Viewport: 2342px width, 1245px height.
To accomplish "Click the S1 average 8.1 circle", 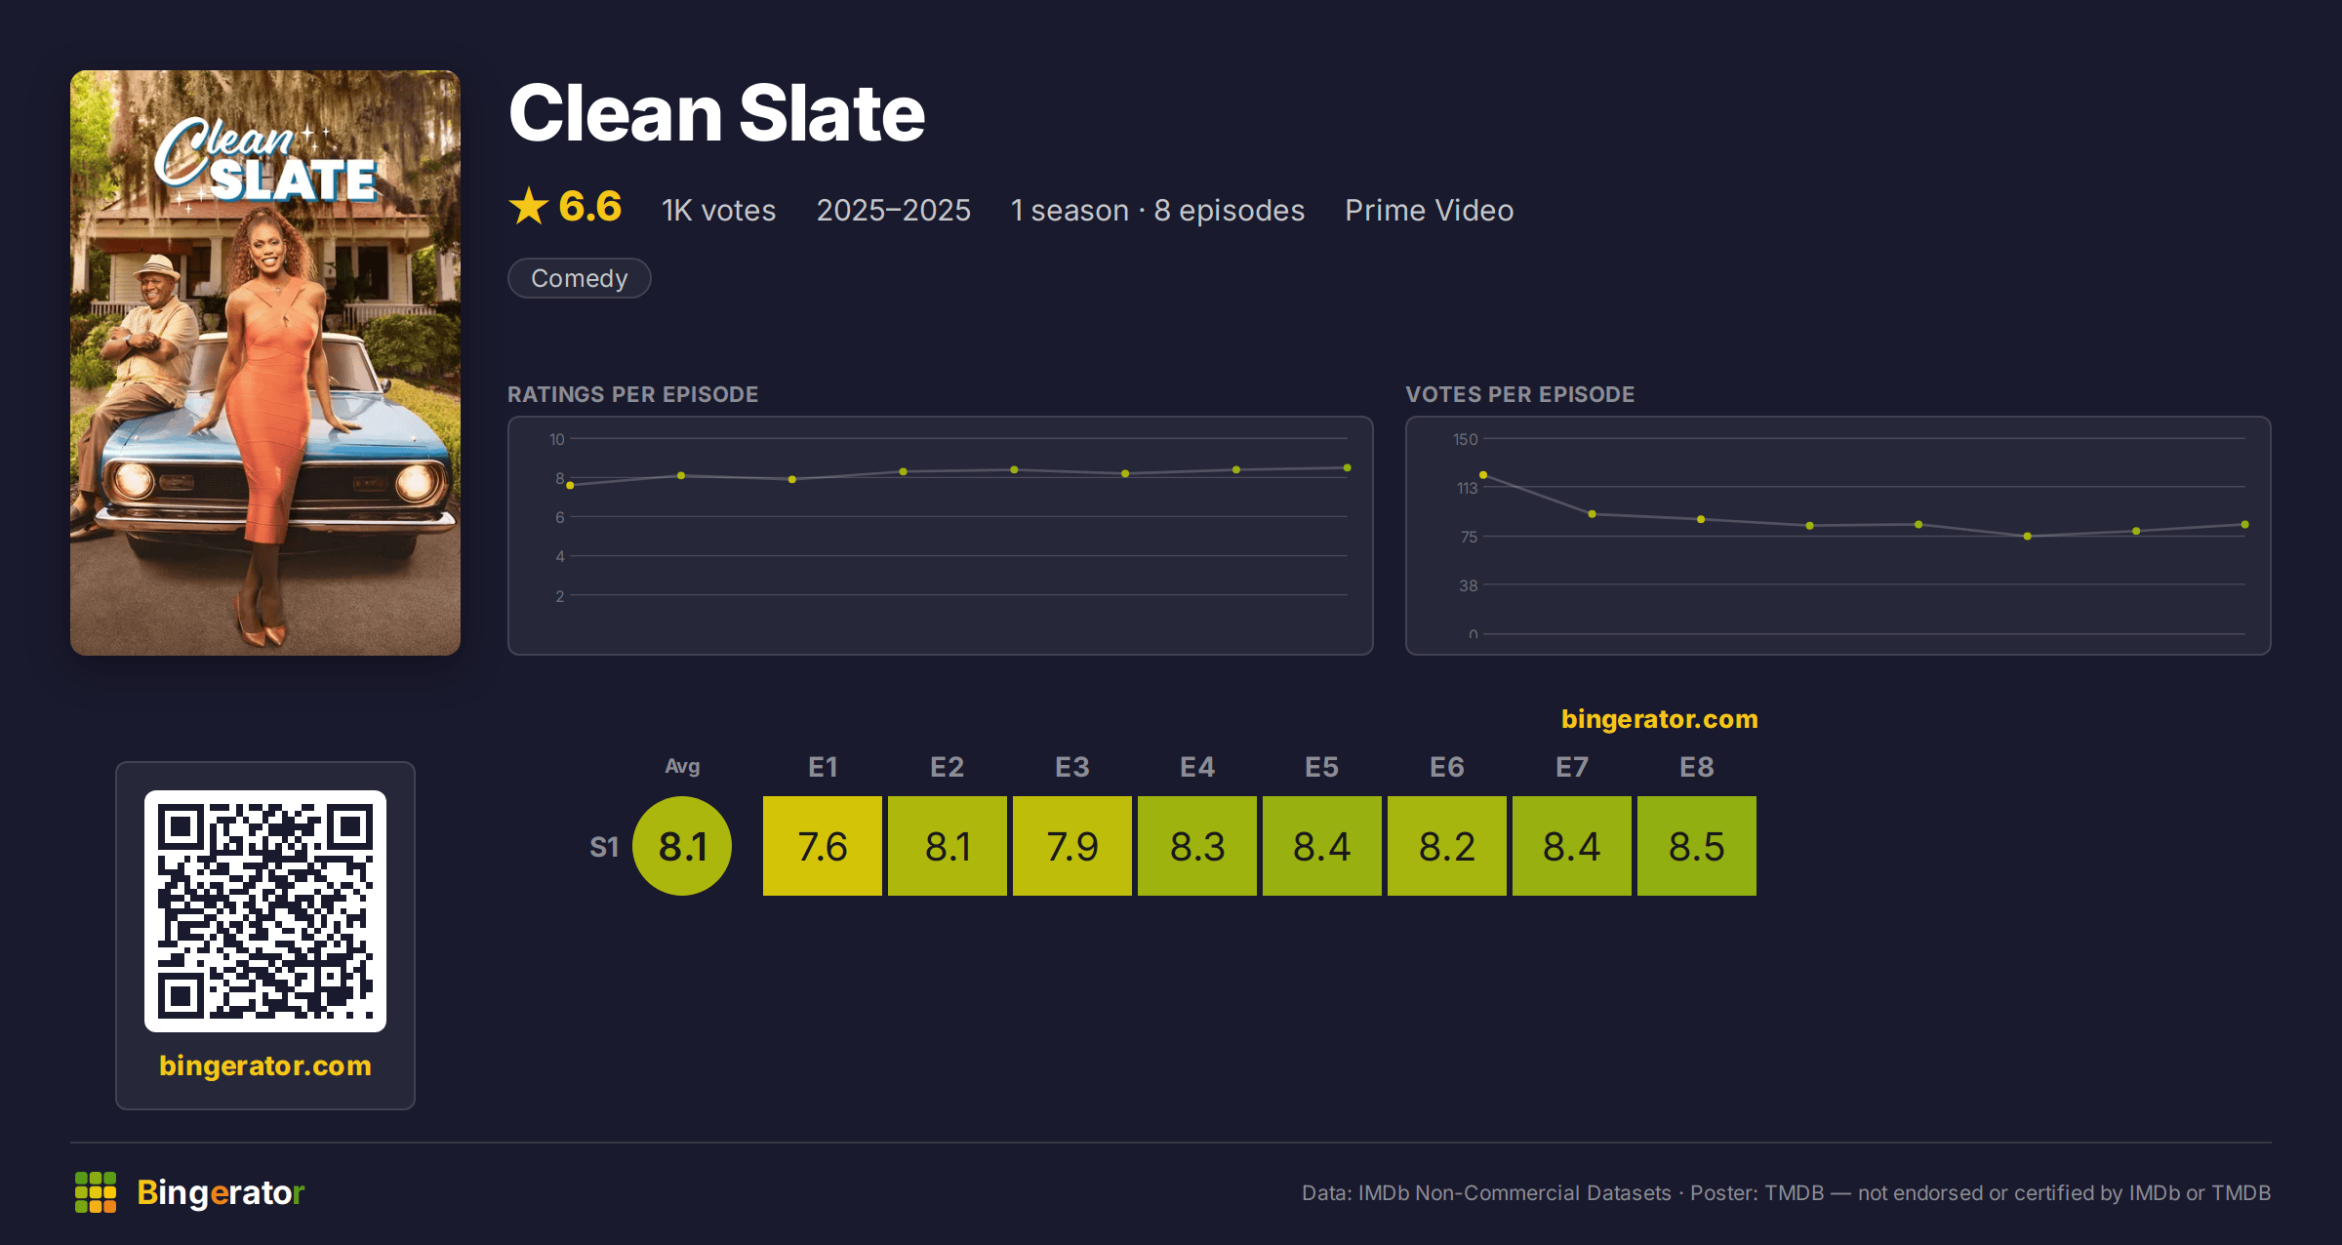I will [x=682, y=846].
